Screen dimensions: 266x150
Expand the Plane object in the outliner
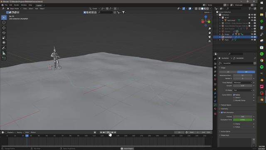pos(220,40)
